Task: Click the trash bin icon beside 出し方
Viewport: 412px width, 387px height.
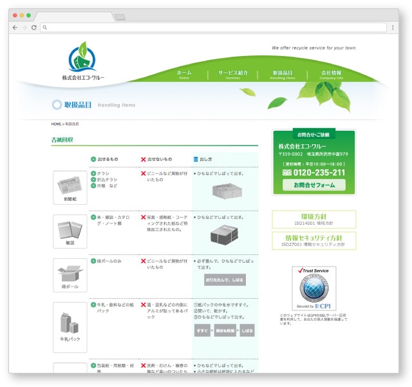Action: (196, 159)
